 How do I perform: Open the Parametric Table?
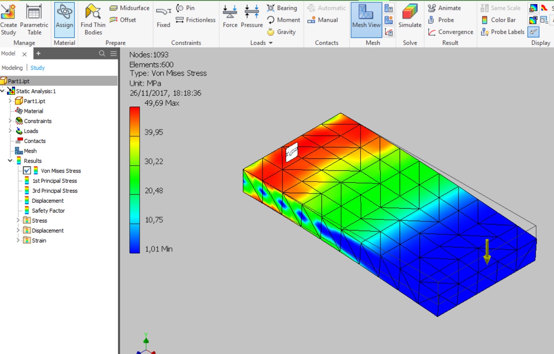(34, 20)
